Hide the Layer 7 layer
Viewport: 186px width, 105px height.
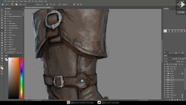pos(165,89)
